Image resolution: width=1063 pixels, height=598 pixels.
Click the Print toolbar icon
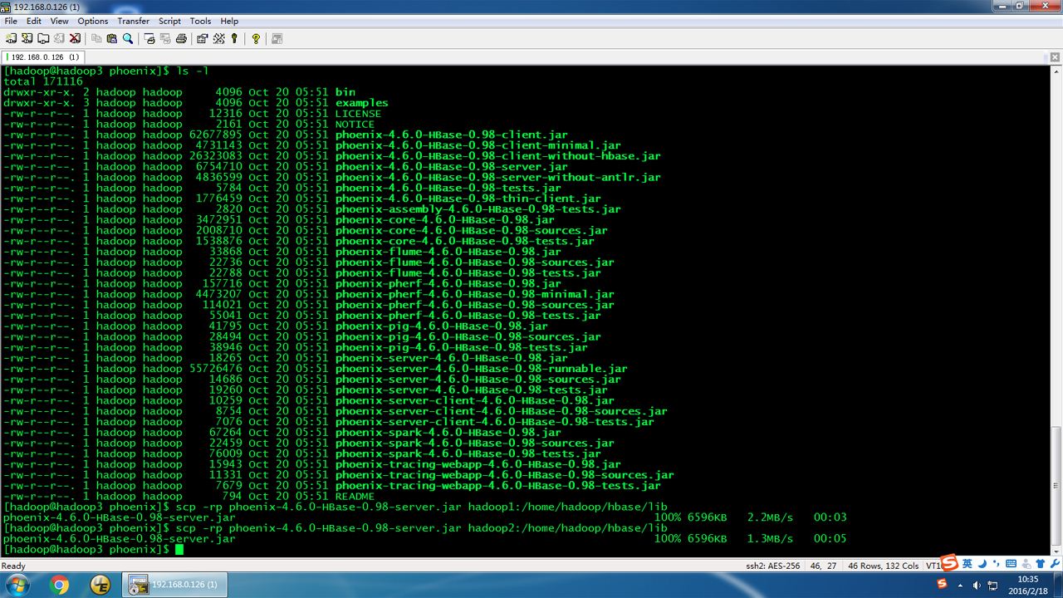tap(181, 38)
